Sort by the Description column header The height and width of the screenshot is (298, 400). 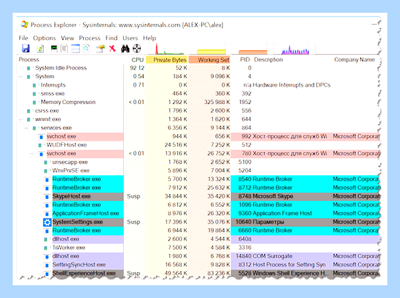[x=268, y=59]
